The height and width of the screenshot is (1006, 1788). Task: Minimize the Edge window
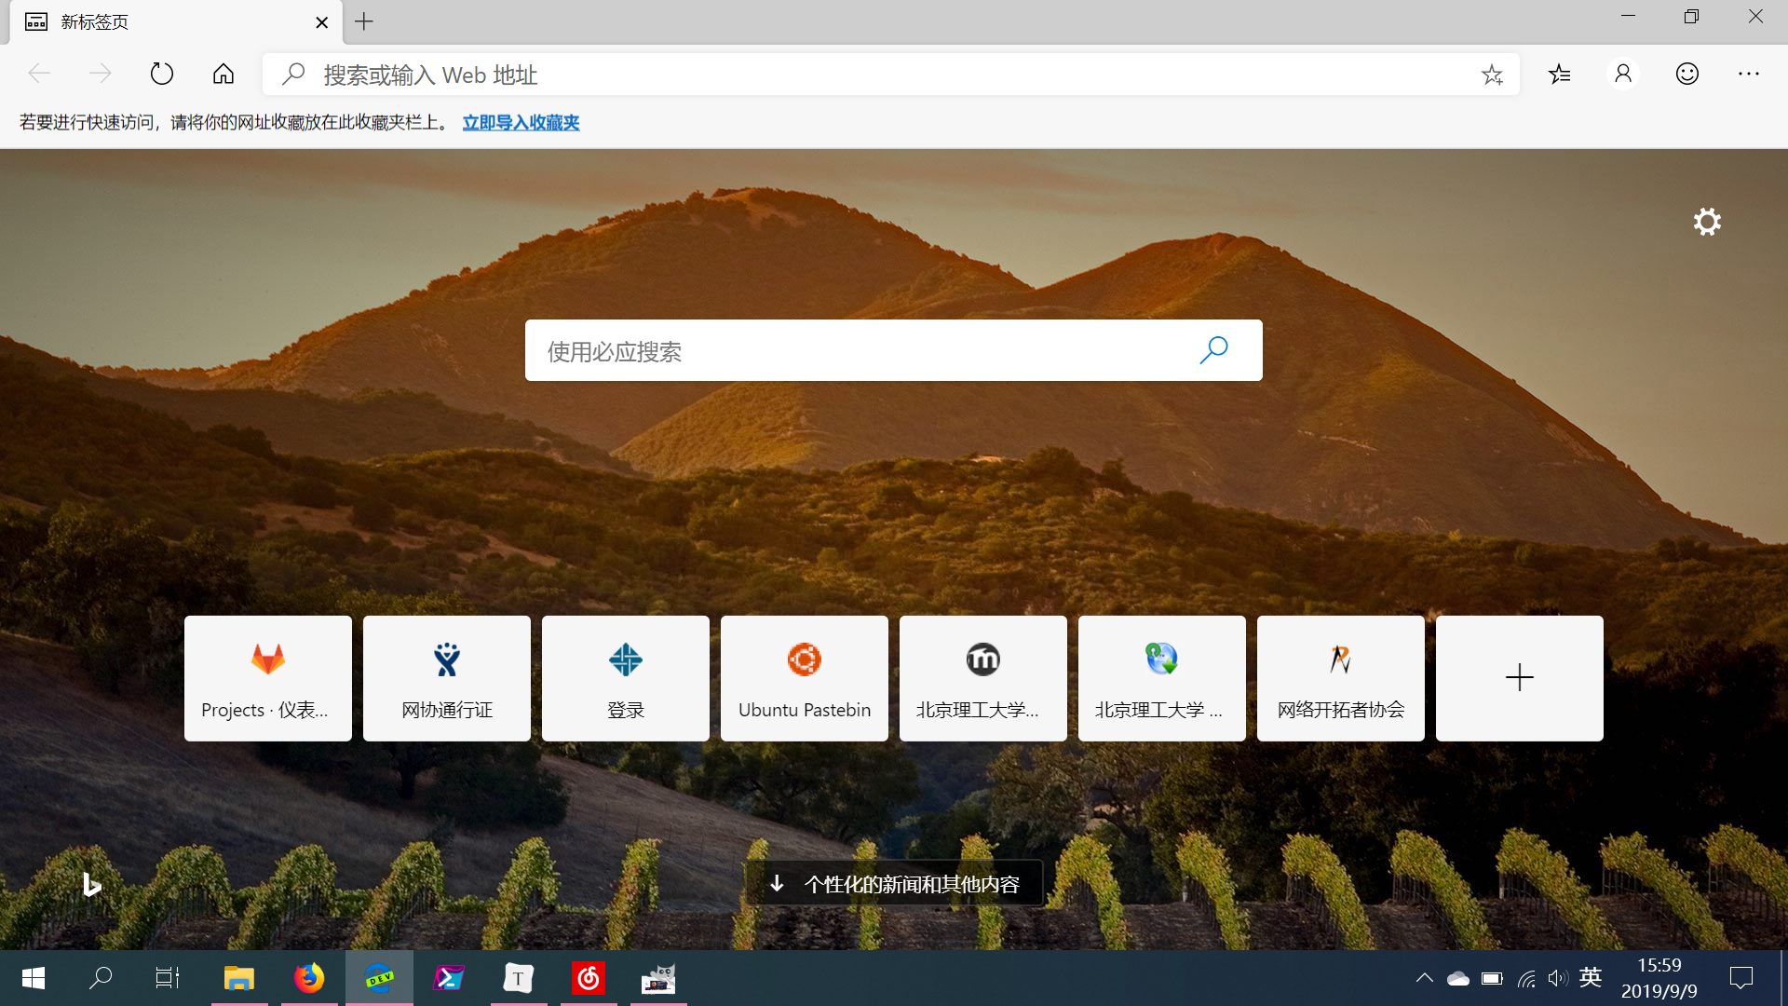(1628, 17)
